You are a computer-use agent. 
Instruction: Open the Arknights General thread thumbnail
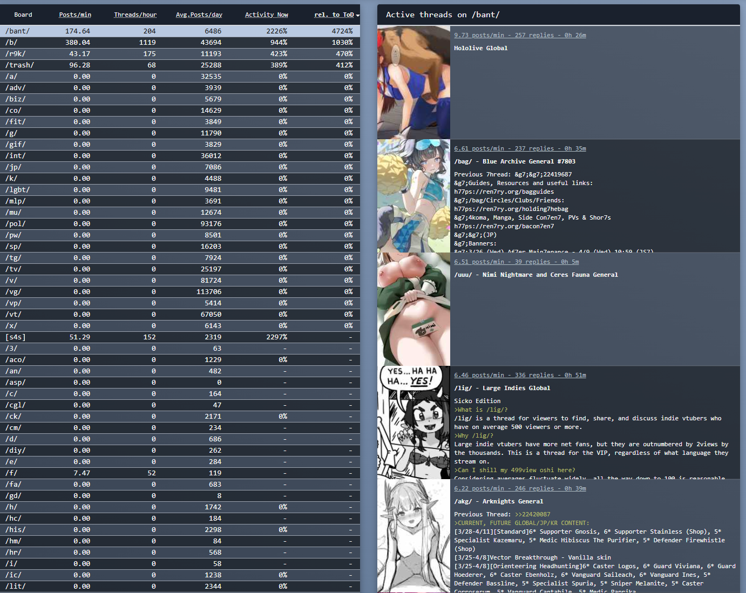pyautogui.click(x=413, y=536)
